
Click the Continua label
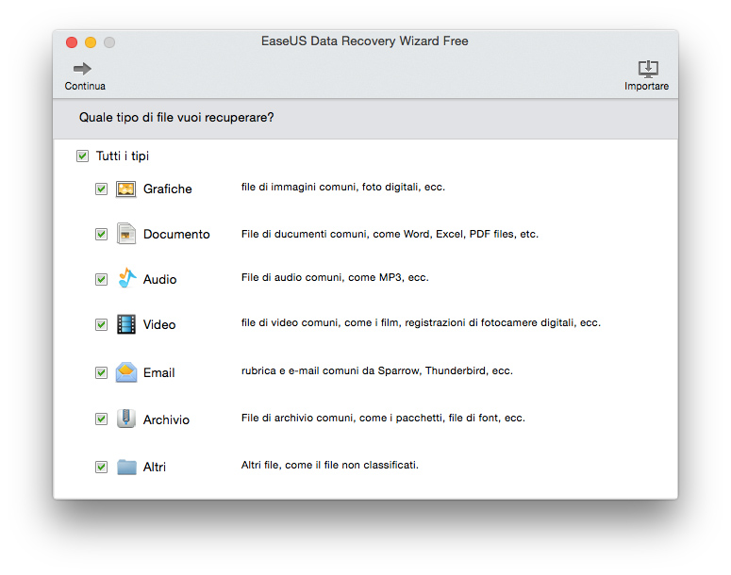point(85,86)
